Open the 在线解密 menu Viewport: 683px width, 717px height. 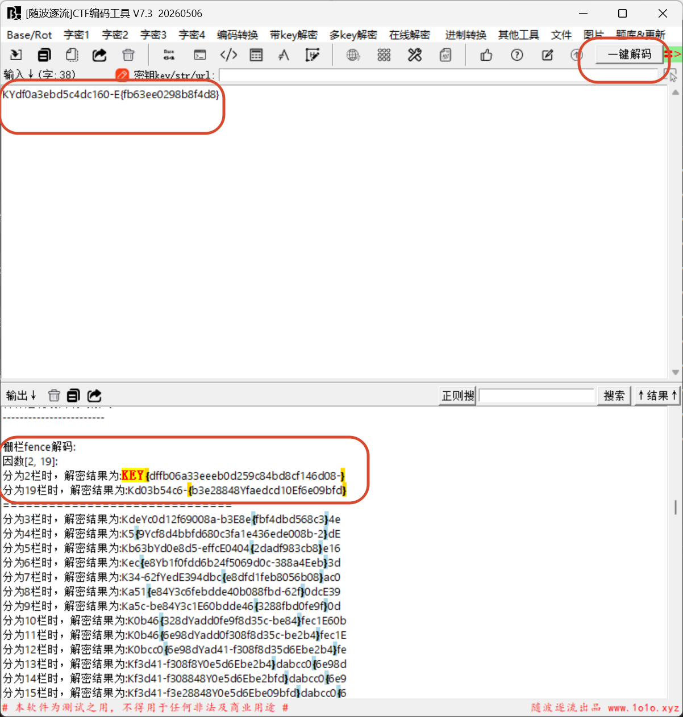coord(410,35)
